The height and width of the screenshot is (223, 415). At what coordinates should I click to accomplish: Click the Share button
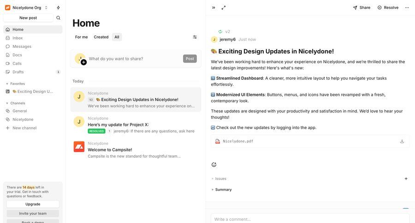(362, 7)
